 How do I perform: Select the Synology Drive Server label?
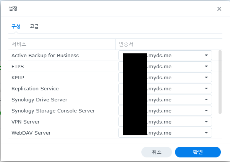click(x=39, y=100)
